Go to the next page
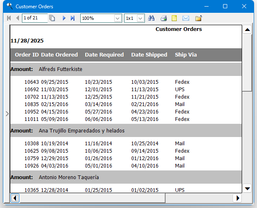257x208 pixels. tap(64, 18)
